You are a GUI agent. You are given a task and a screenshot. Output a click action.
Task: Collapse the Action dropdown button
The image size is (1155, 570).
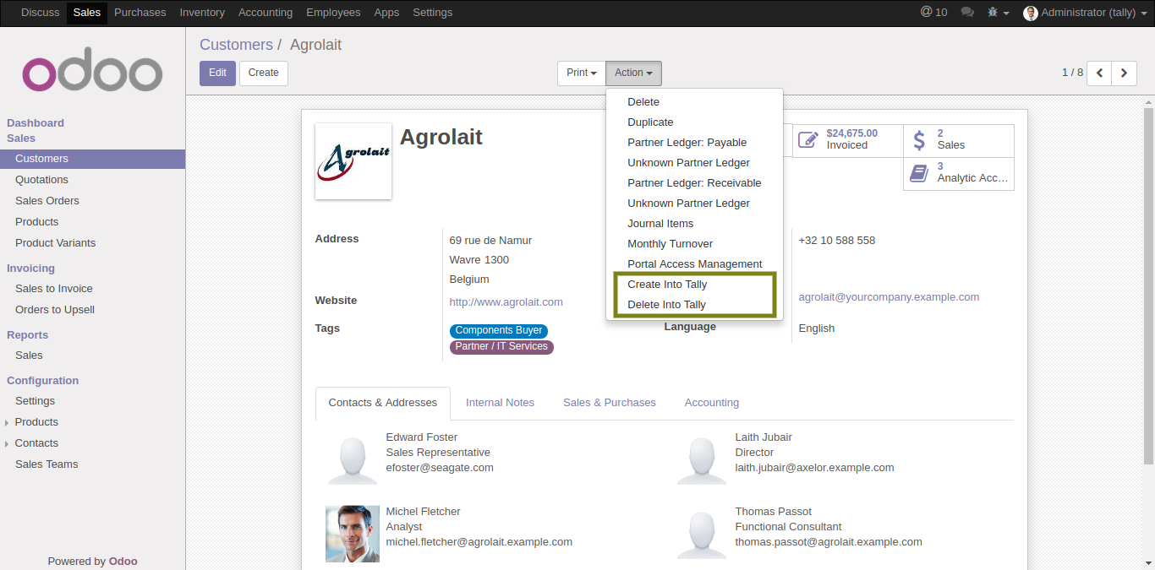coord(633,73)
